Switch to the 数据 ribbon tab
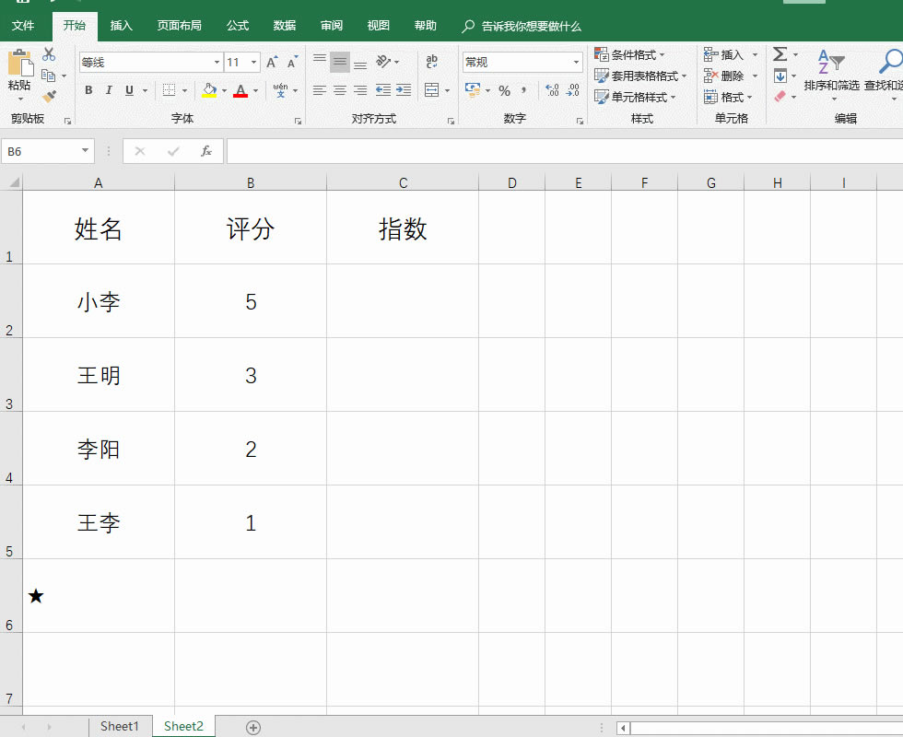Viewport: 903px width, 737px height. (285, 26)
